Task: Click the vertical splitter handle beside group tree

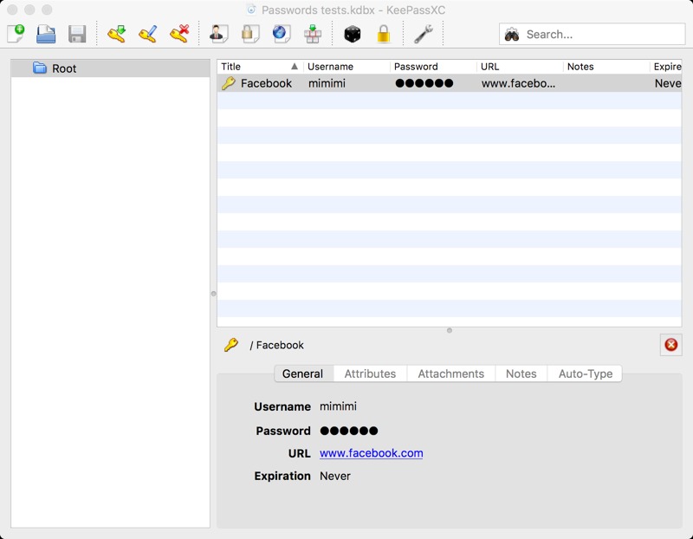Action: click(x=213, y=294)
